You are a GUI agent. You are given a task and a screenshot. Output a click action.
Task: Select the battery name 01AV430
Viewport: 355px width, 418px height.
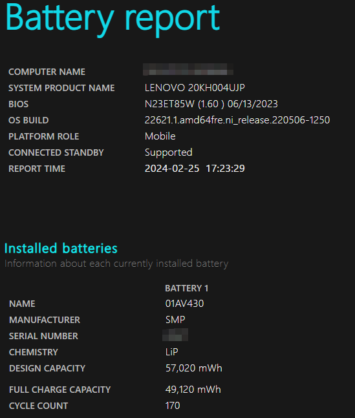point(184,304)
